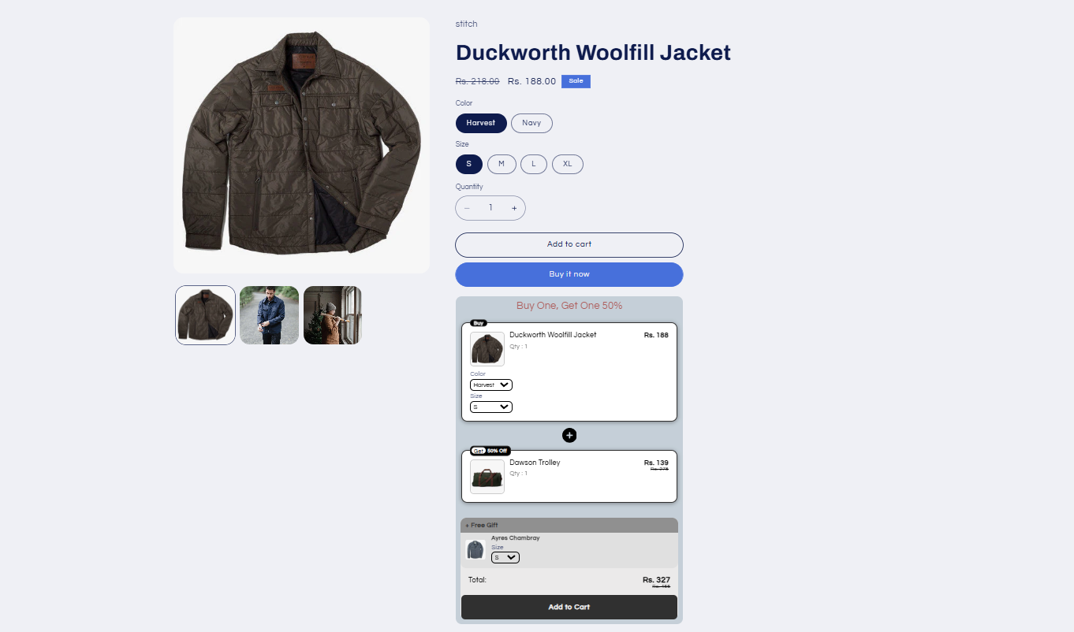
Task: Show the window scene thumbnail
Action: coord(333,315)
